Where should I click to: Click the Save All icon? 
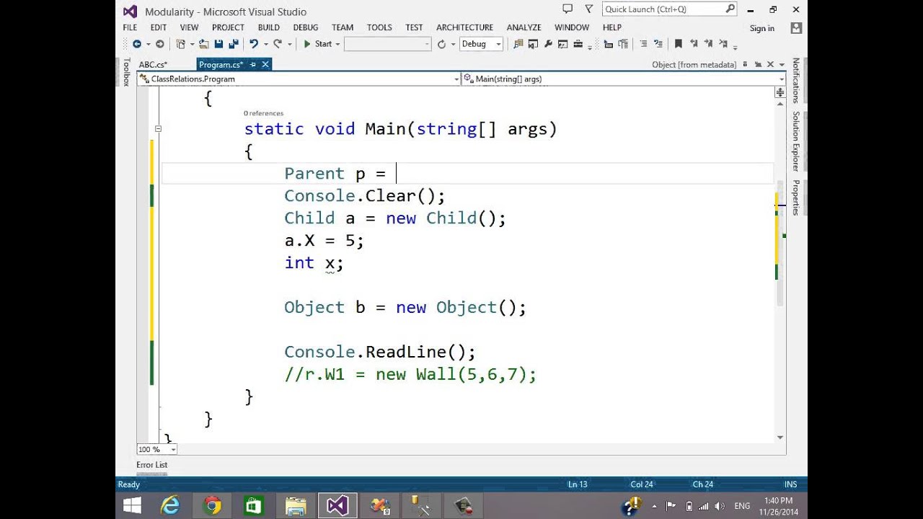pos(232,44)
